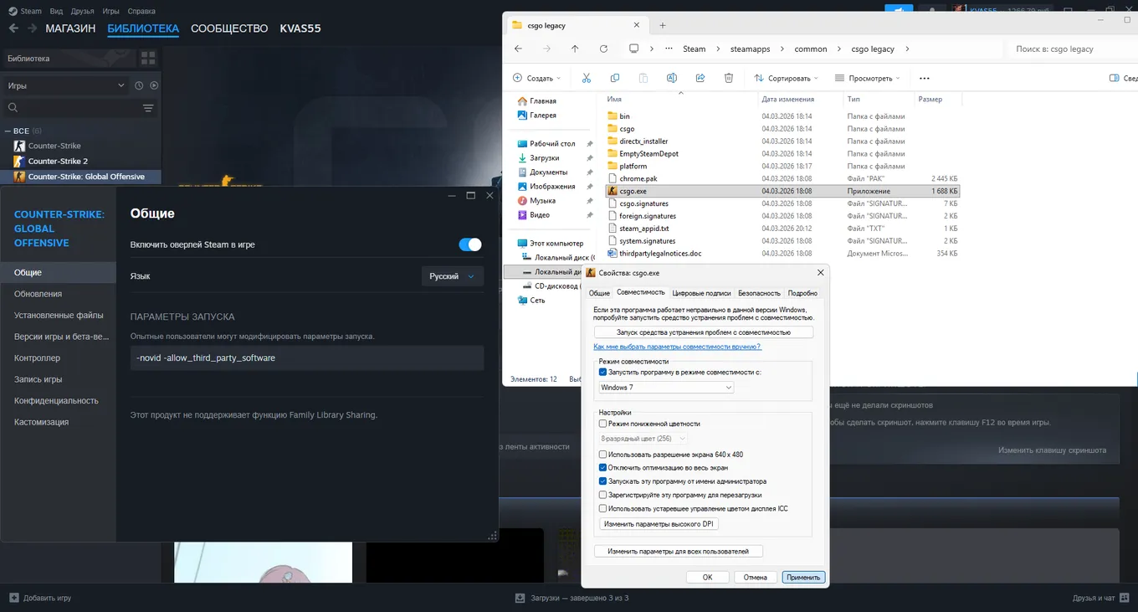The height and width of the screenshot is (612, 1138).
Task: Select the steam_appid.txt file name
Action: pos(644,229)
